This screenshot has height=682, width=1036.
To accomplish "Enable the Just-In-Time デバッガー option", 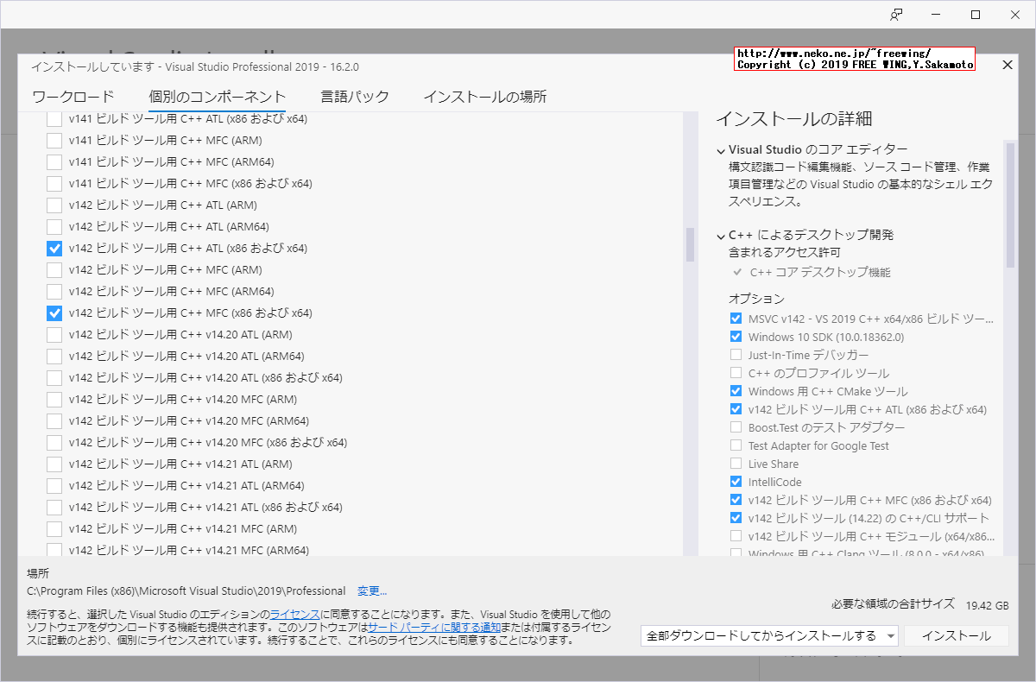I will click(x=736, y=355).
